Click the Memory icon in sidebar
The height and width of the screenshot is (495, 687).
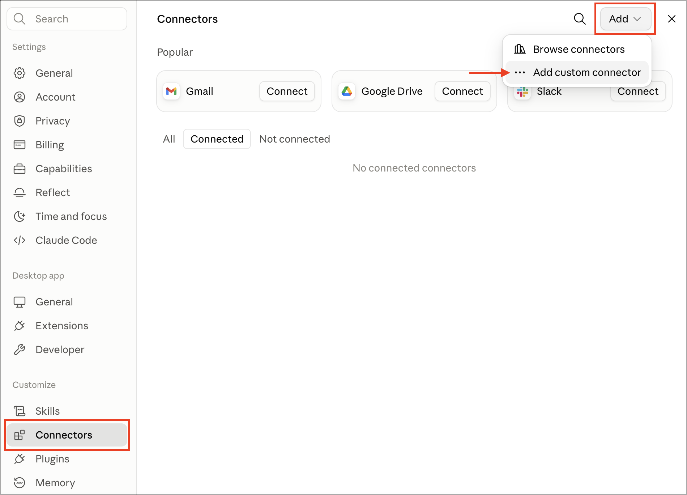click(x=20, y=483)
